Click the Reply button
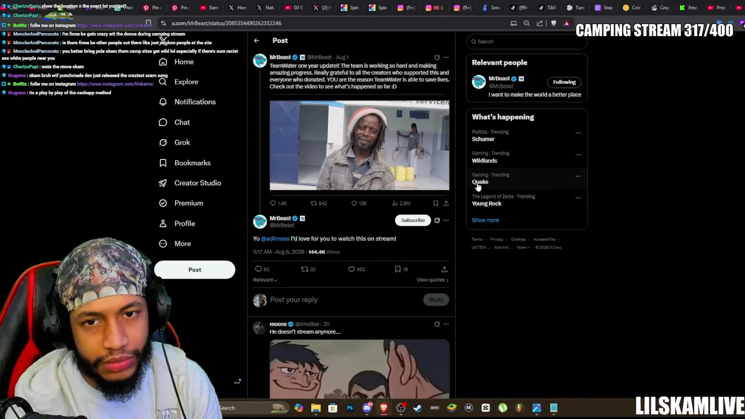The image size is (745, 419). pos(436,300)
